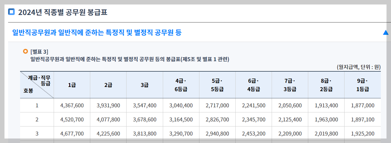Screen dimensions: 391x143
Task: Select the 3급 column header
Action: point(145,85)
